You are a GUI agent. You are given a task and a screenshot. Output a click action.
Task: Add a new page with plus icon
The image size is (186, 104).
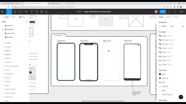point(26,22)
